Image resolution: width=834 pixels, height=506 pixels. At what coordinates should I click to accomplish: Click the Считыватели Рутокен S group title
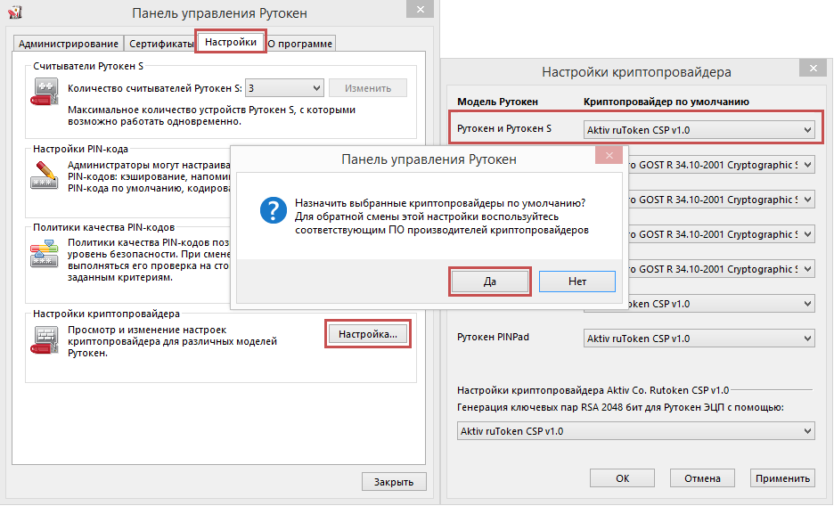(88, 66)
